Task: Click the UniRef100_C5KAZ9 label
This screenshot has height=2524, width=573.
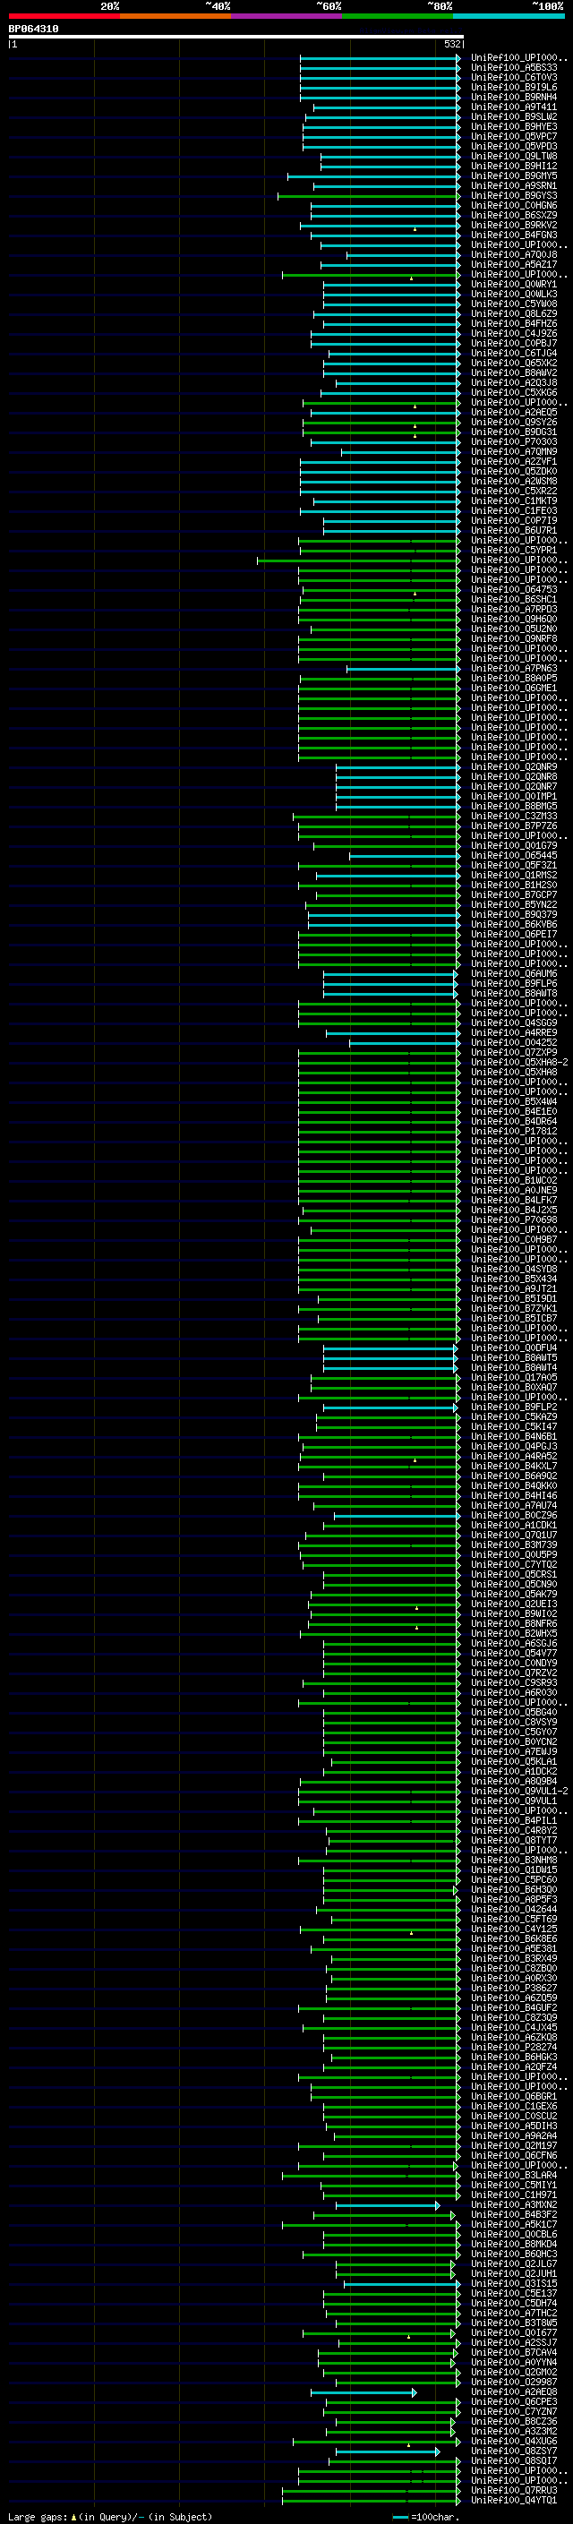Action: (x=514, y=1416)
